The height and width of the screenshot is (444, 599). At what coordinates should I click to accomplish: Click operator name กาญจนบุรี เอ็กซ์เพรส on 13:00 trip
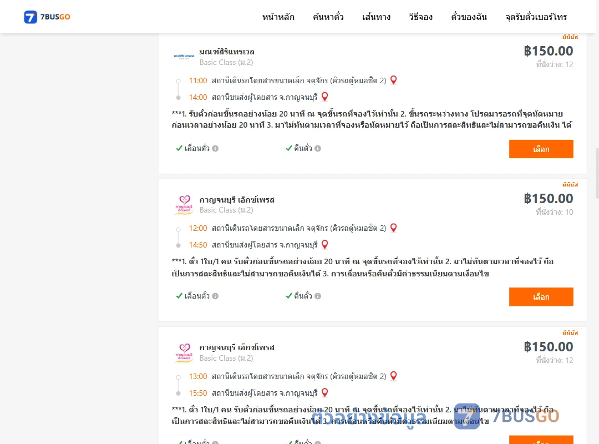pyautogui.click(x=237, y=347)
